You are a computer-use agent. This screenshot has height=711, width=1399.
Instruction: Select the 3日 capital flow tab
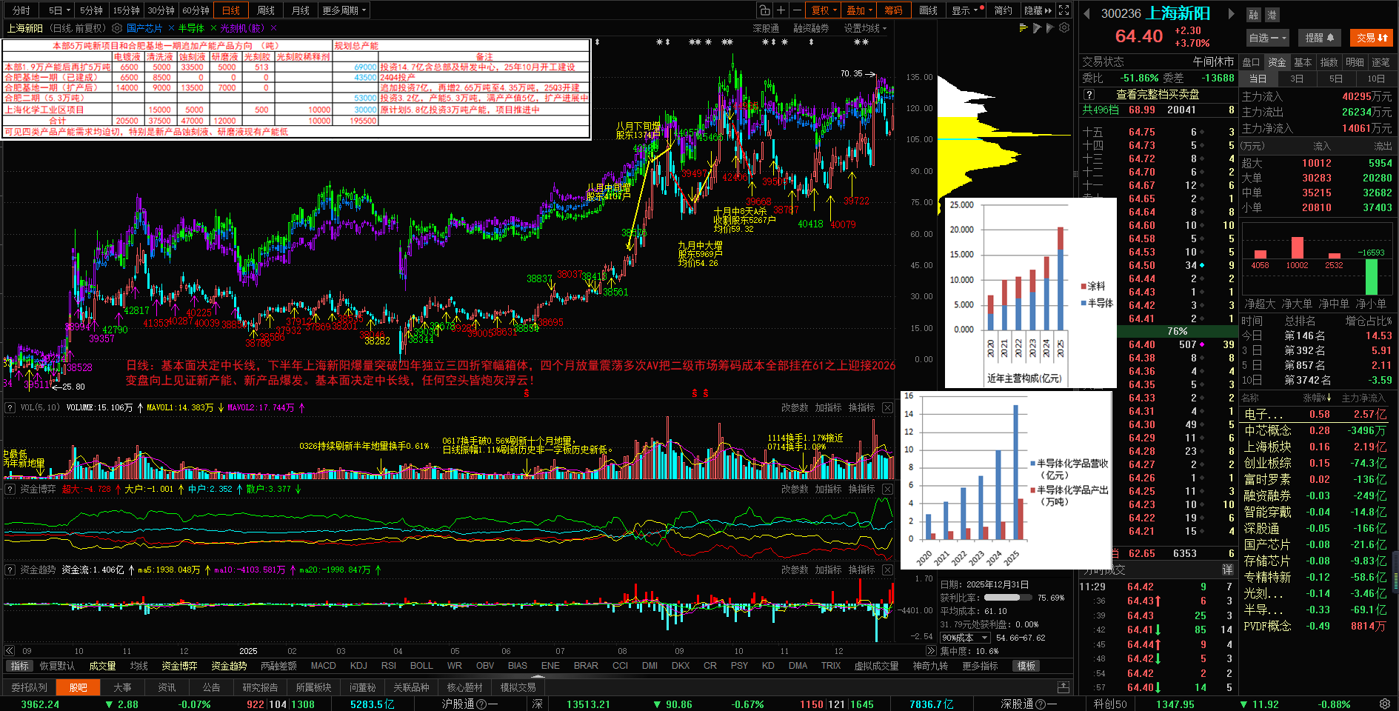click(1297, 79)
